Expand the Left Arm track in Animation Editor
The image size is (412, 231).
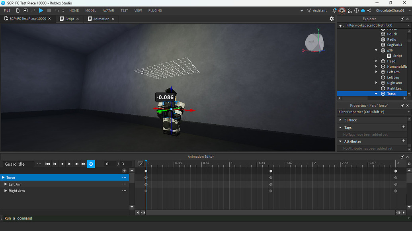coord(5,184)
